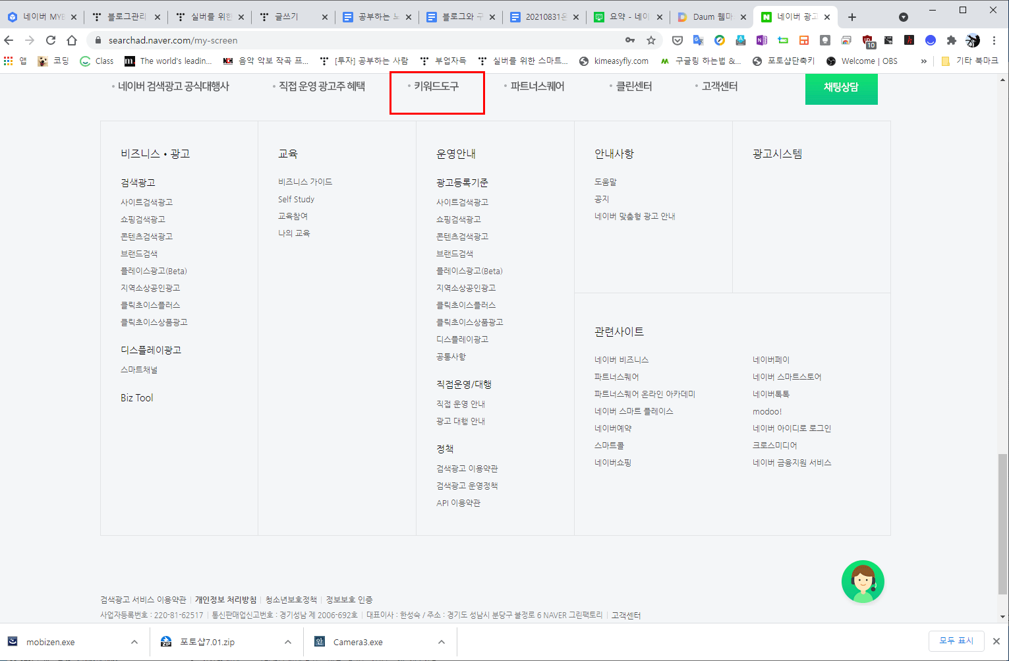Image resolution: width=1009 pixels, height=661 pixels.
Task: Click the OneNote Web Clipper extension
Action: click(x=762, y=40)
